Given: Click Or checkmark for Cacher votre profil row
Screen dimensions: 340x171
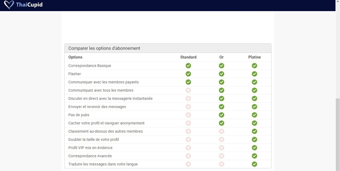Looking at the screenshot, I should click(x=222, y=123).
